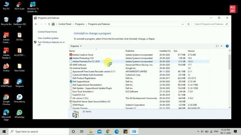Click the Type here to search box
Screen dimensions: 241x135
(x=38, y=132)
